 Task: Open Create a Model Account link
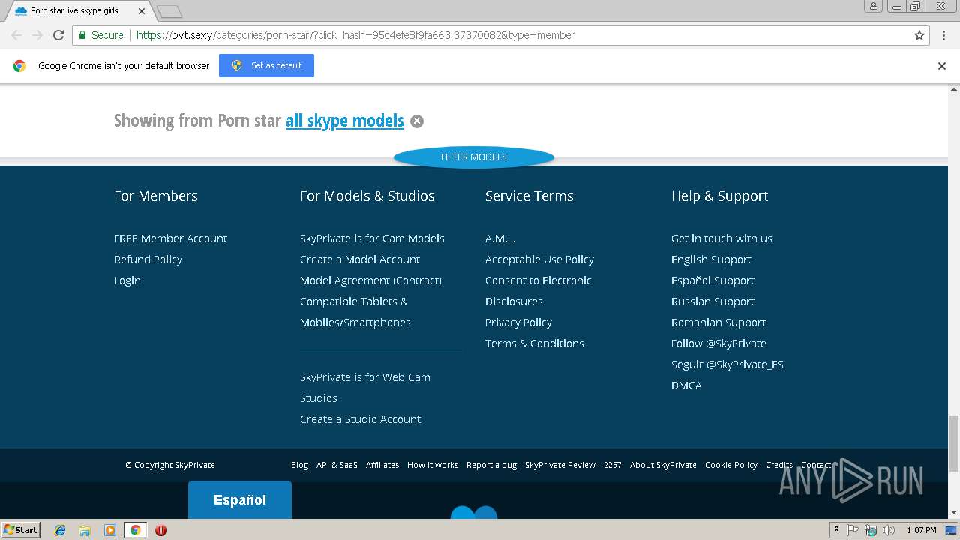360,259
